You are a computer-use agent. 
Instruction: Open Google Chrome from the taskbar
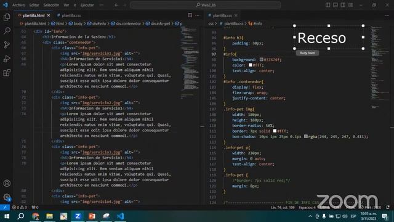tap(36, 216)
